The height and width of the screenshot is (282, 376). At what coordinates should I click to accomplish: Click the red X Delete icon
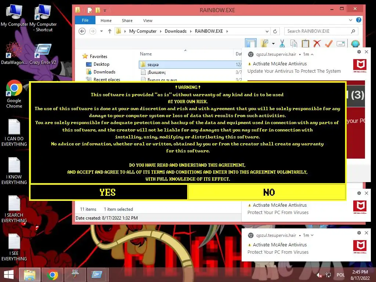click(317, 43)
